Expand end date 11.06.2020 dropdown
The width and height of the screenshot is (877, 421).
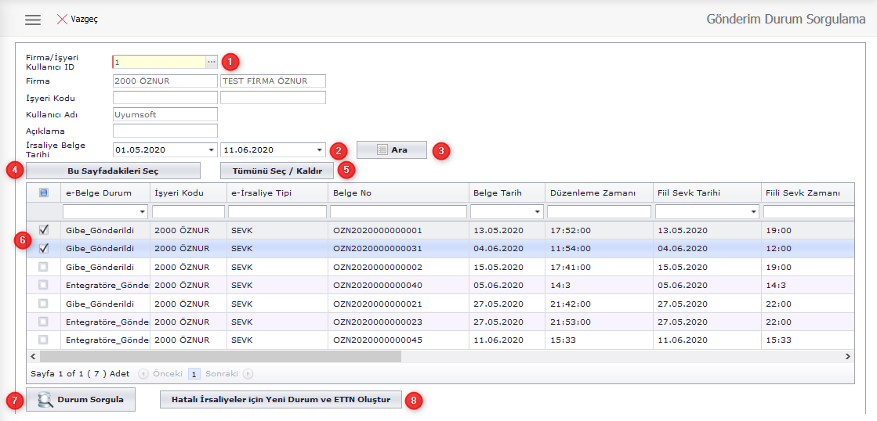point(319,150)
